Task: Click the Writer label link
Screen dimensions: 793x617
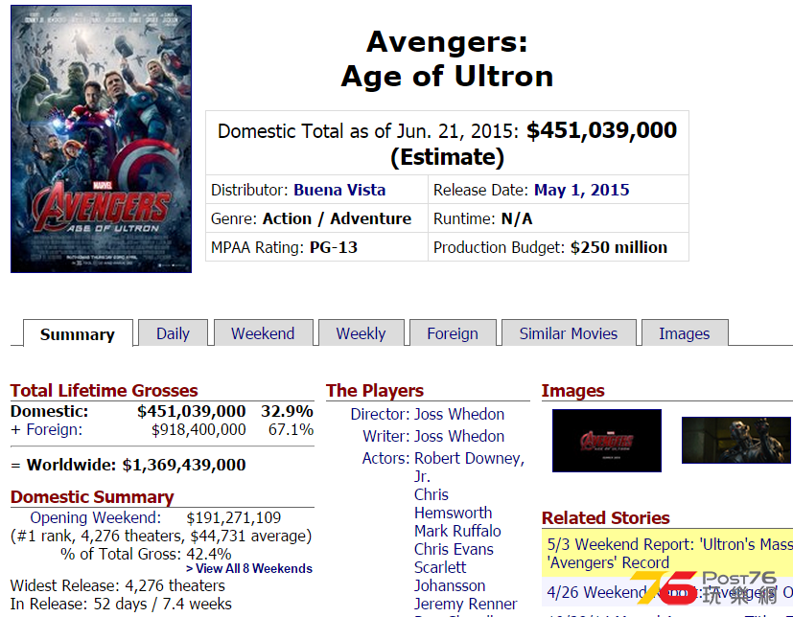Action: tap(385, 436)
